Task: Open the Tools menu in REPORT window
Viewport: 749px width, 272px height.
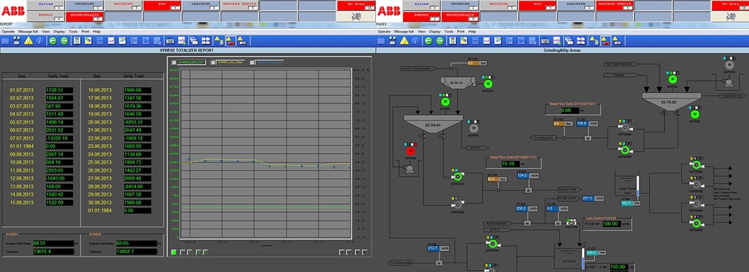Action: (74, 31)
